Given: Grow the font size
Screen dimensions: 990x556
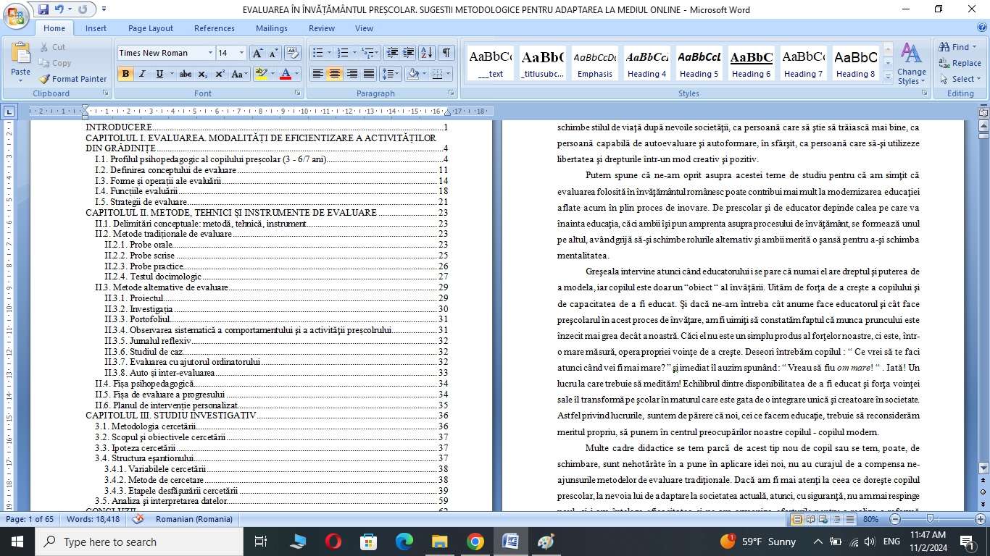Looking at the screenshot, I should coord(257,53).
